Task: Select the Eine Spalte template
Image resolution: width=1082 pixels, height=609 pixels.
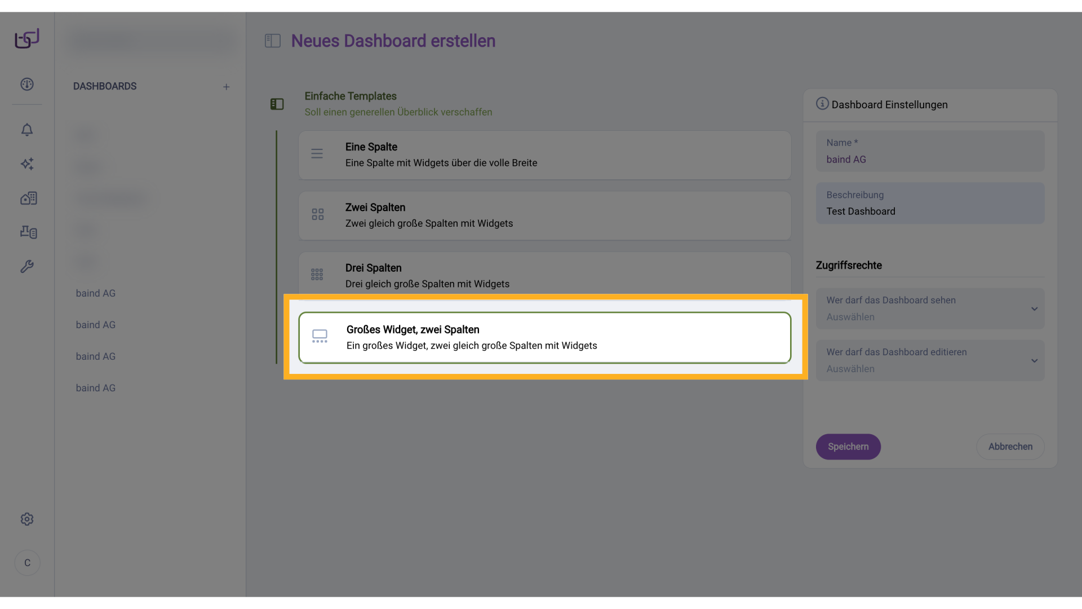Action: (544, 155)
